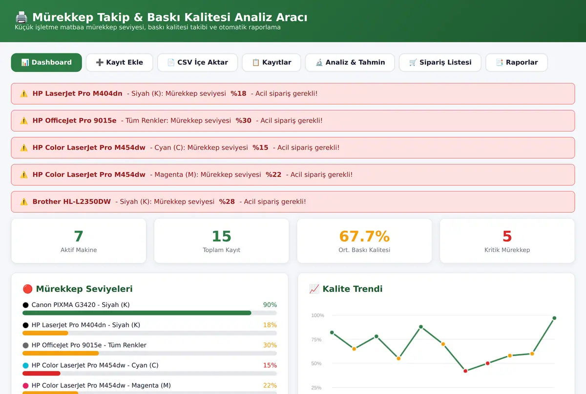Image resolution: width=586 pixels, height=394 pixels.
Task: Click the 22% label for M454dw Magenta
Action: pyautogui.click(x=270, y=386)
